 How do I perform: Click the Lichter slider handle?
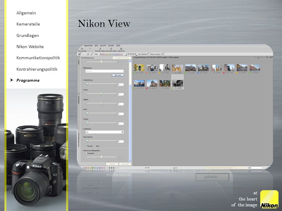(x=88, y=113)
